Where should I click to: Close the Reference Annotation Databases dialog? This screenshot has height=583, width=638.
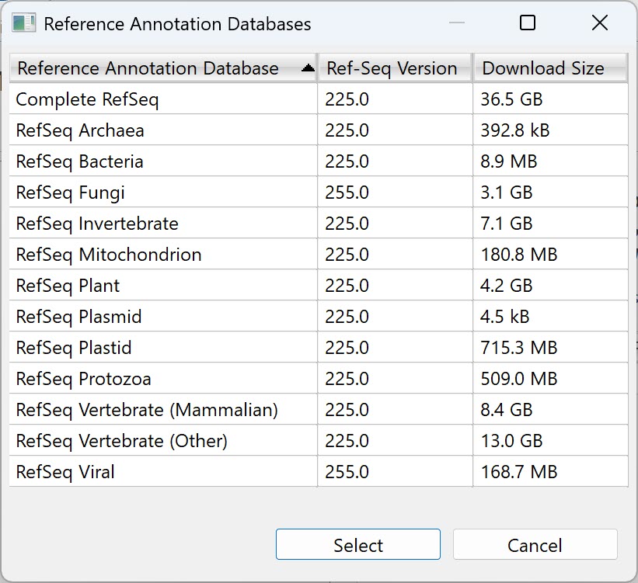tap(599, 23)
